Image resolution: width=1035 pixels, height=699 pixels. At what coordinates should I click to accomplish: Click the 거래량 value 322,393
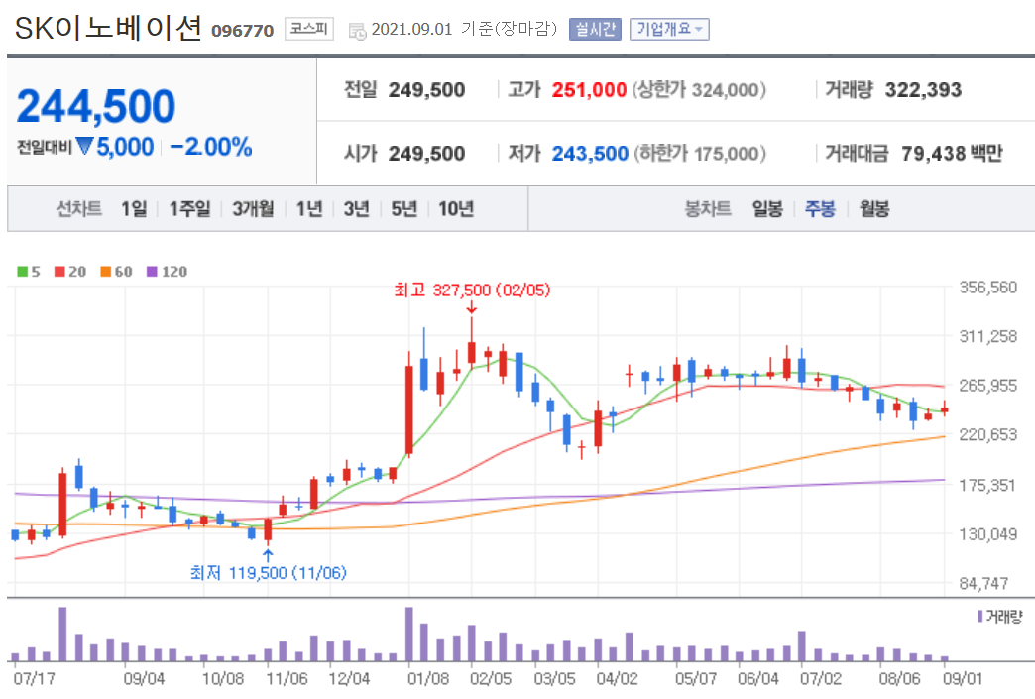(923, 90)
